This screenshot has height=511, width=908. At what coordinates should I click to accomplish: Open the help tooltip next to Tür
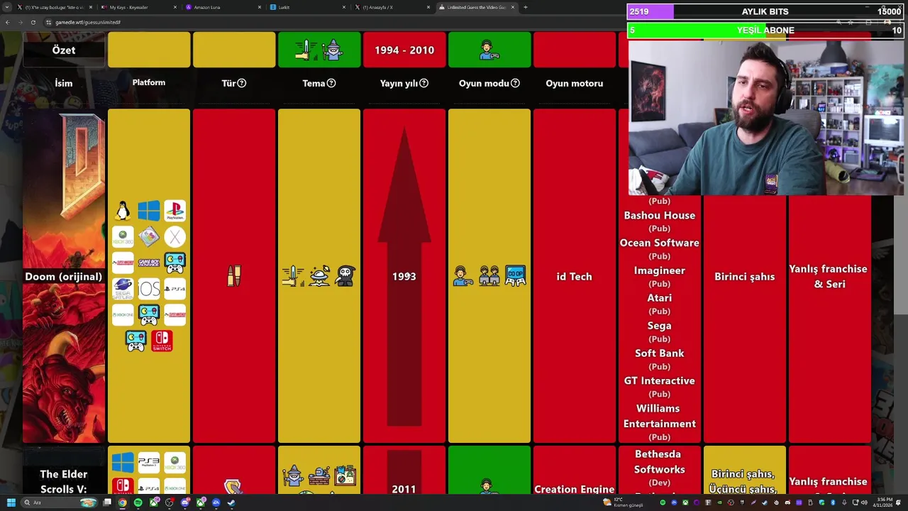click(242, 83)
